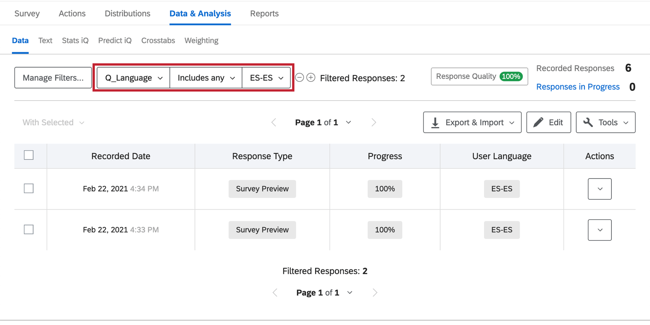The width and height of the screenshot is (650, 325).
Task: Go to next page using bottom arrow
Action: tap(375, 293)
